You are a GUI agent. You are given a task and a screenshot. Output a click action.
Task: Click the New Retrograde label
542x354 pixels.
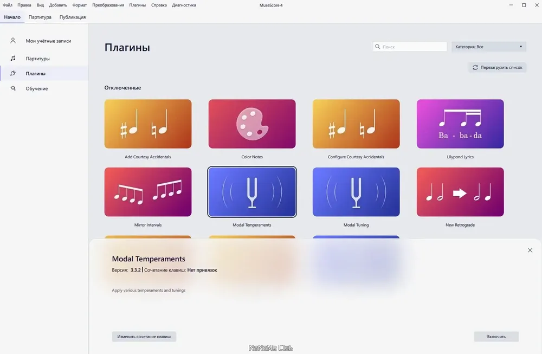[460, 225]
